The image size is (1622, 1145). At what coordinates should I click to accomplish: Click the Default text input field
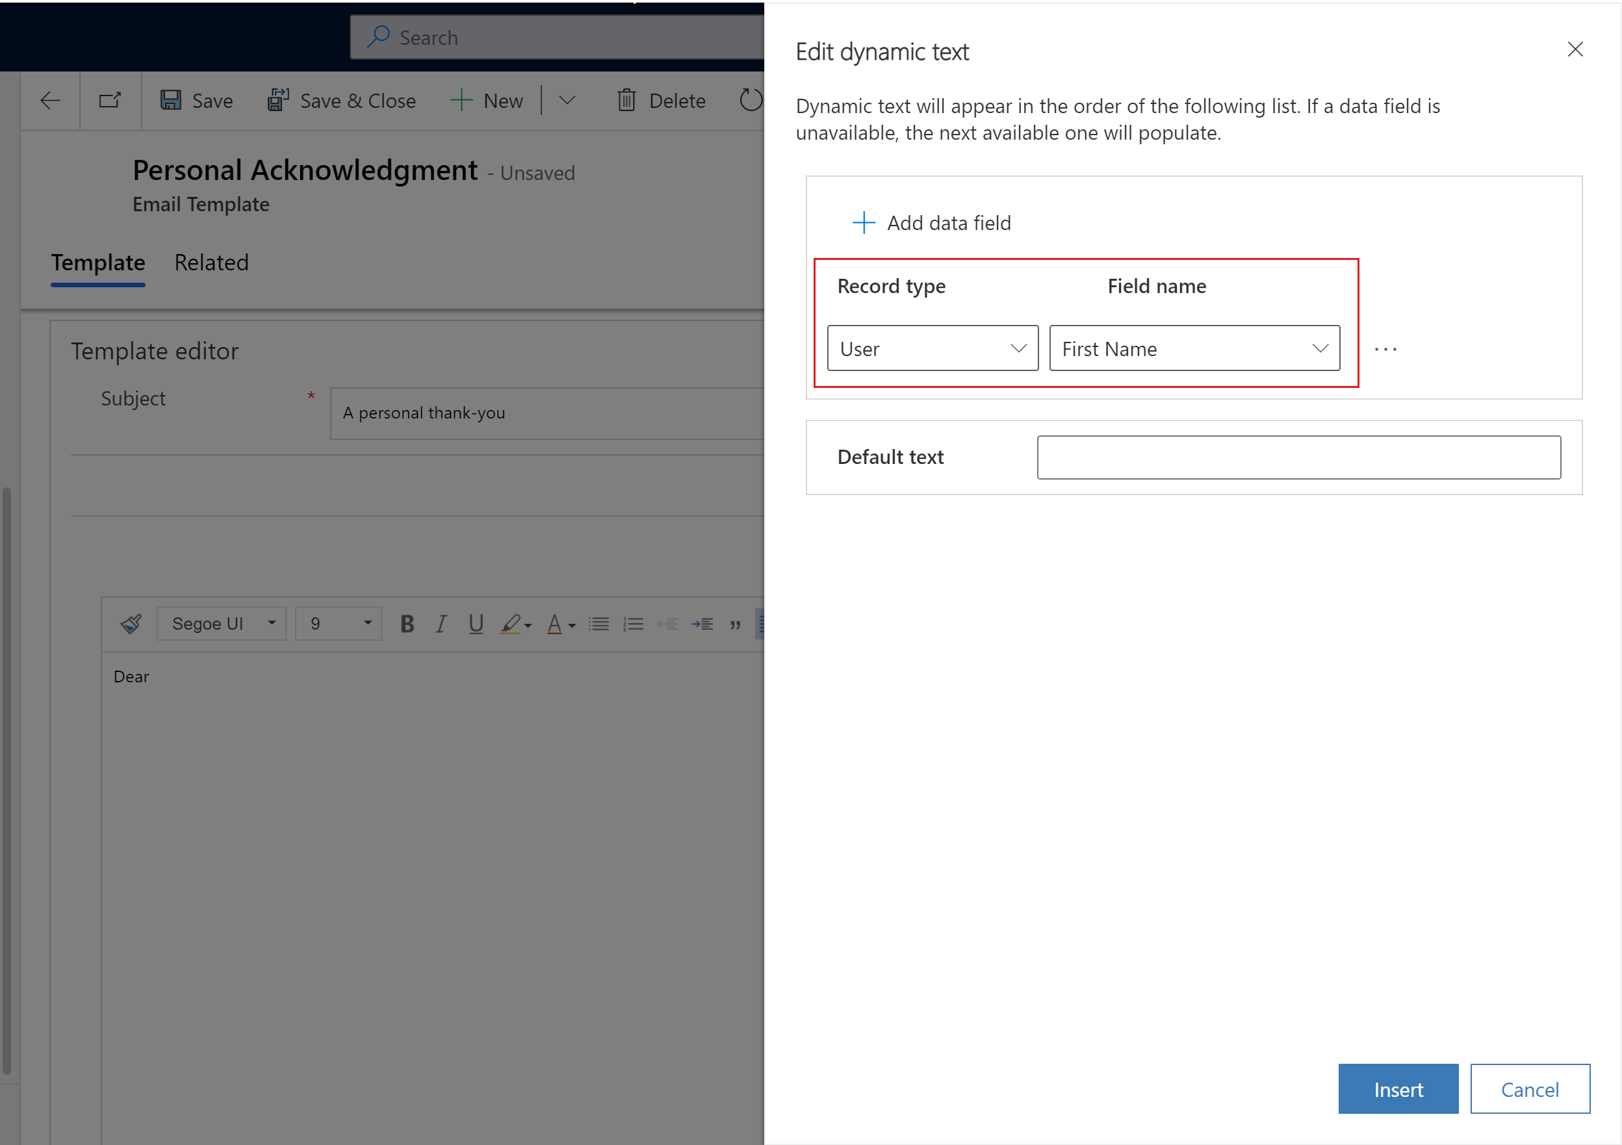tap(1300, 457)
